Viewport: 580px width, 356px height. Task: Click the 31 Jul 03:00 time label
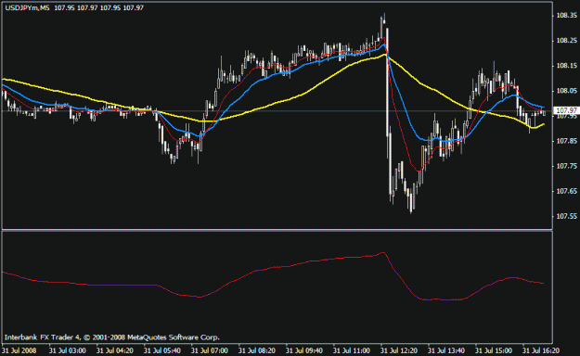click(x=68, y=350)
